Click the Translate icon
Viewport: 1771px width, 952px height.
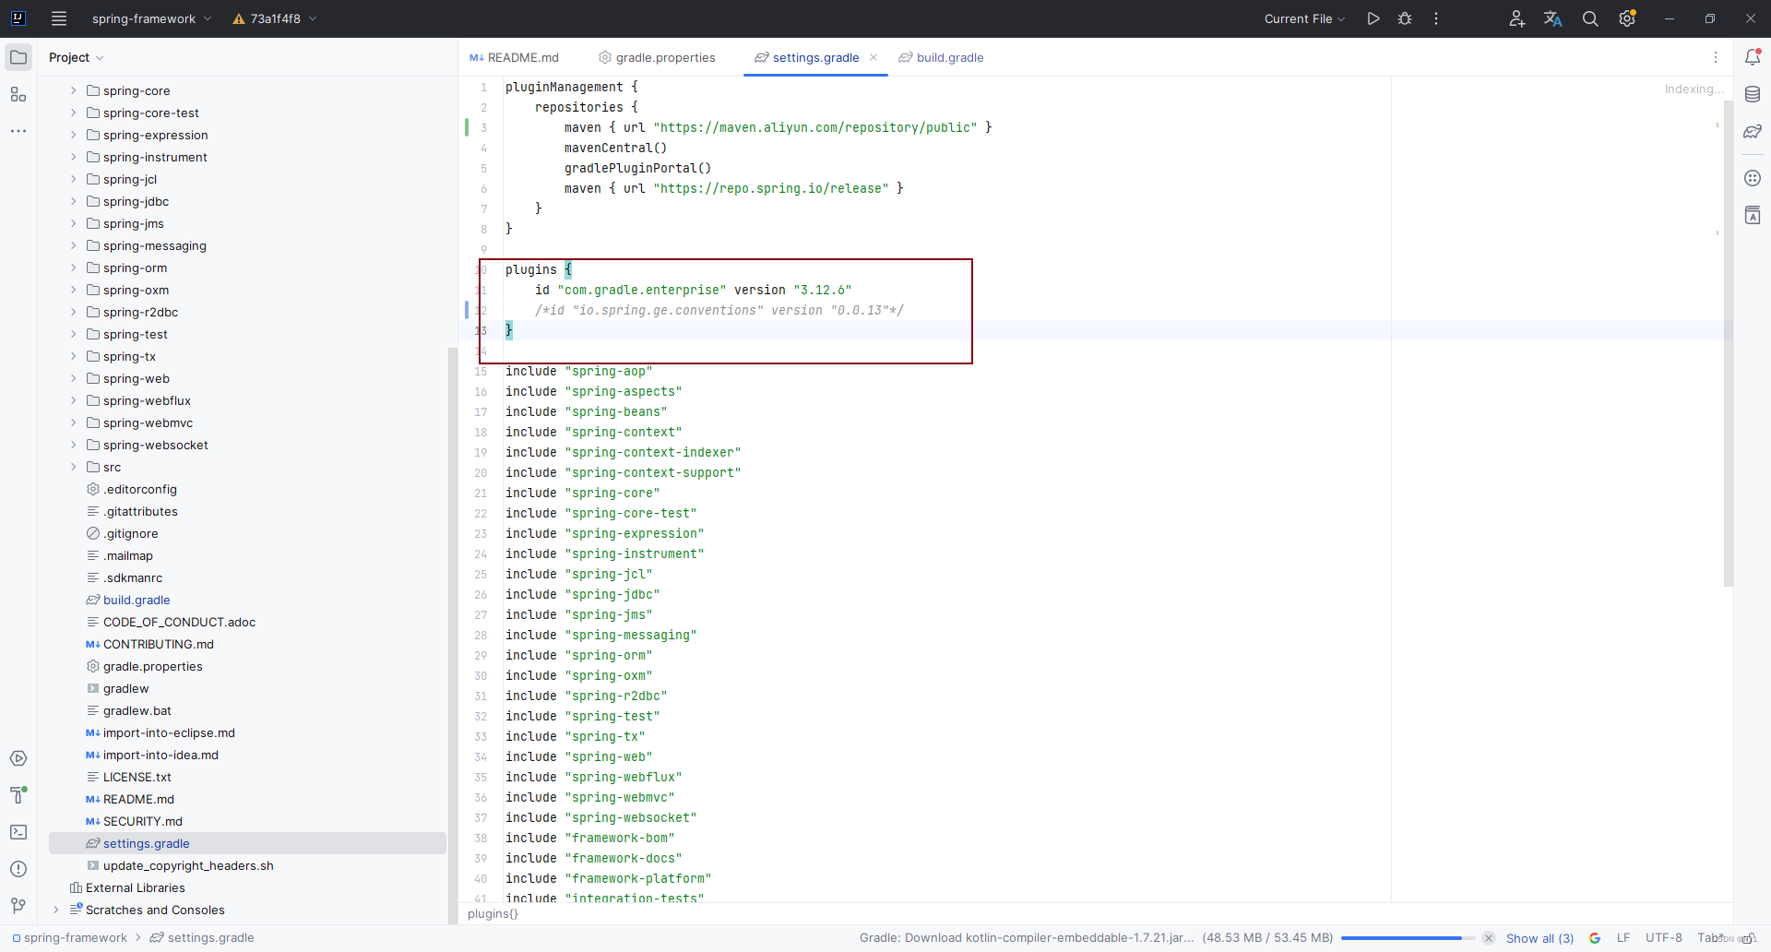[1553, 18]
